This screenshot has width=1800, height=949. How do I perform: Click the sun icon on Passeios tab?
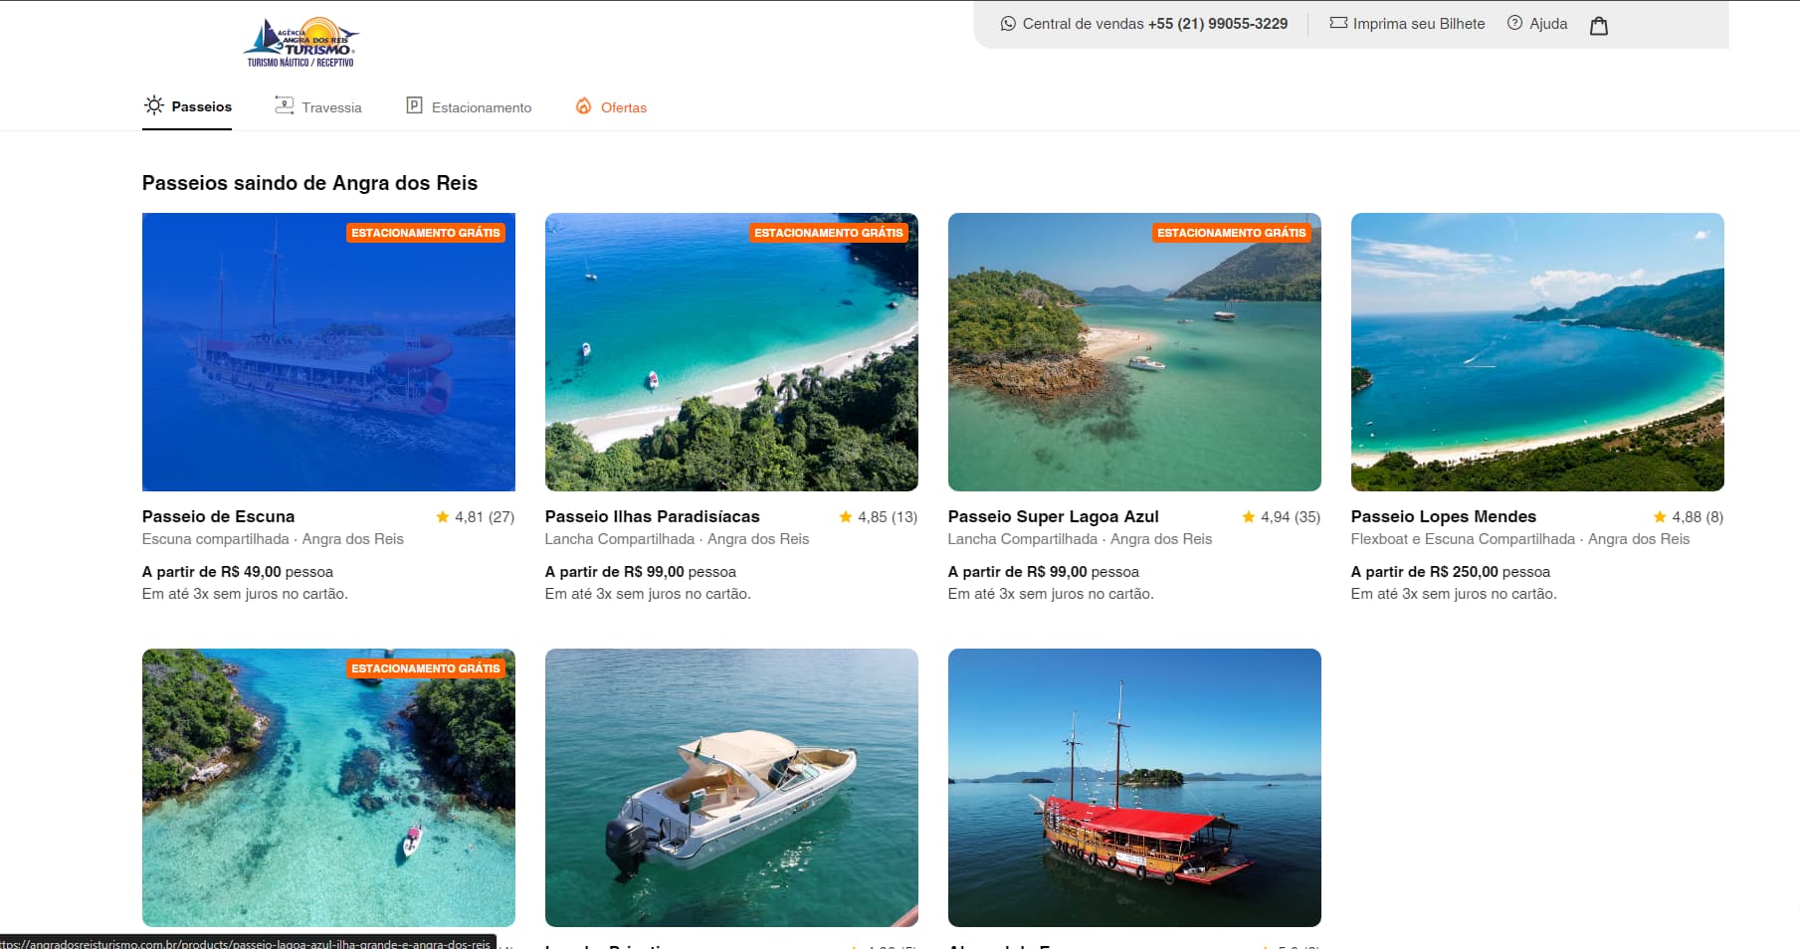click(x=154, y=105)
